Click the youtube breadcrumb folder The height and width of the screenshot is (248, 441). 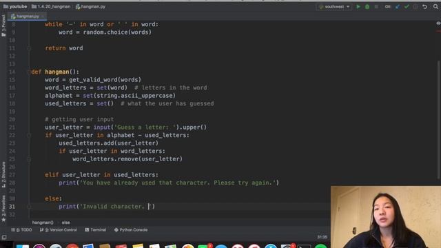15,6
